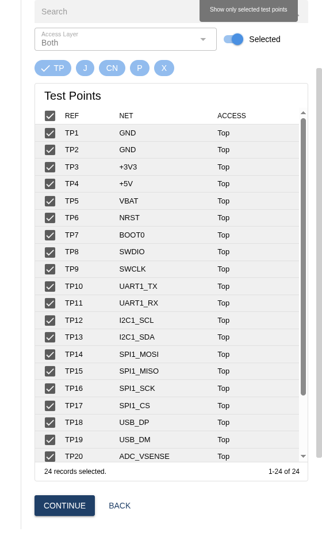This screenshot has height=535, width=322.
Task: Click the test points table scrollbar
Action: tap(303, 257)
